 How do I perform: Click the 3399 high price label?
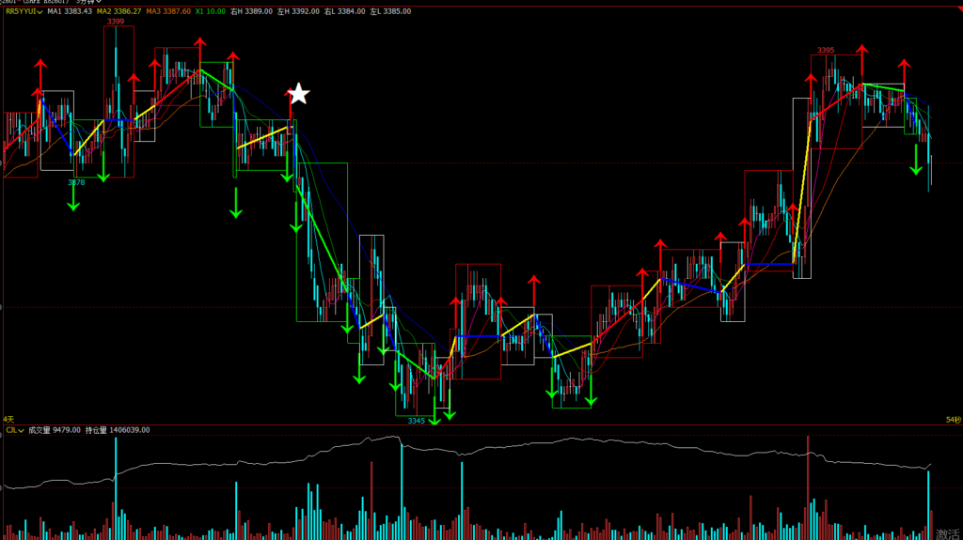(115, 21)
